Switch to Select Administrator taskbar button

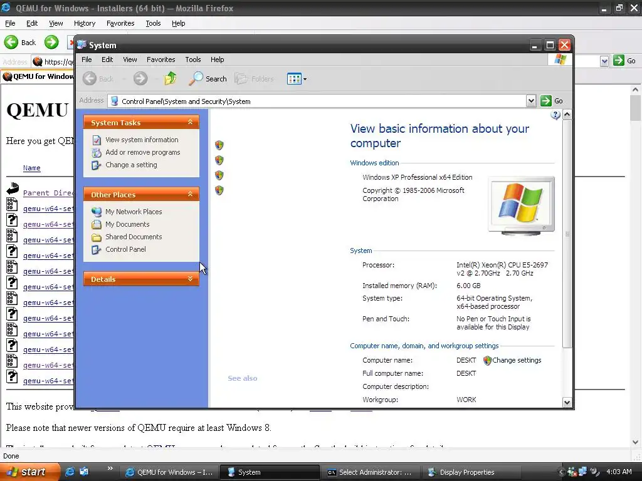coord(370,472)
